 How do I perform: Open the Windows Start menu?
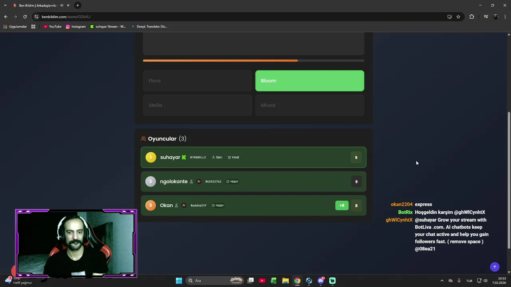click(179, 281)
